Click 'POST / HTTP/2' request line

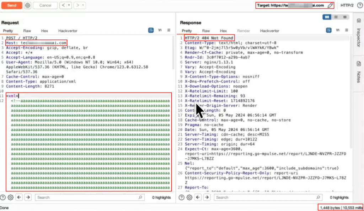click(22, 38)
